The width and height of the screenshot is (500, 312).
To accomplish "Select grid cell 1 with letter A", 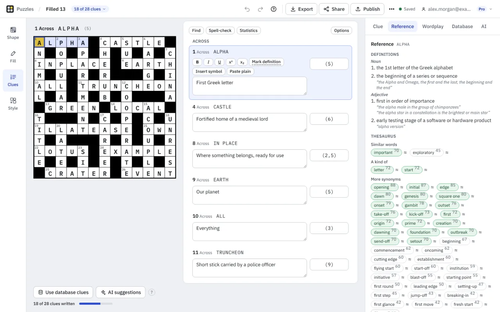I will point(39,42).
